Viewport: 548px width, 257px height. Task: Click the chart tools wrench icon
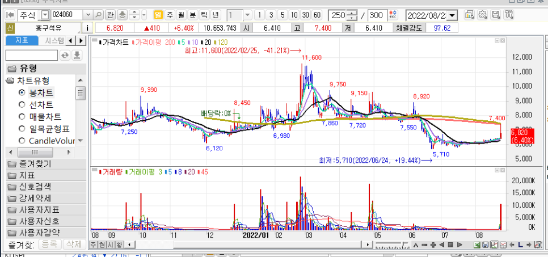(509, 15)
